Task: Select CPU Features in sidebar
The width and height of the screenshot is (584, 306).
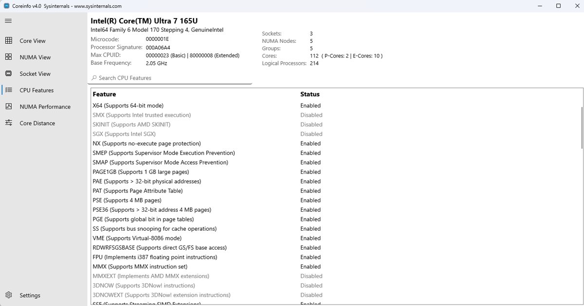Action: 43,90
